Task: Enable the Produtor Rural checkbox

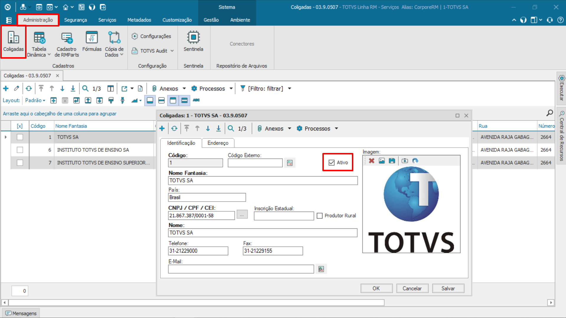Action: click(x=319, y=216)
